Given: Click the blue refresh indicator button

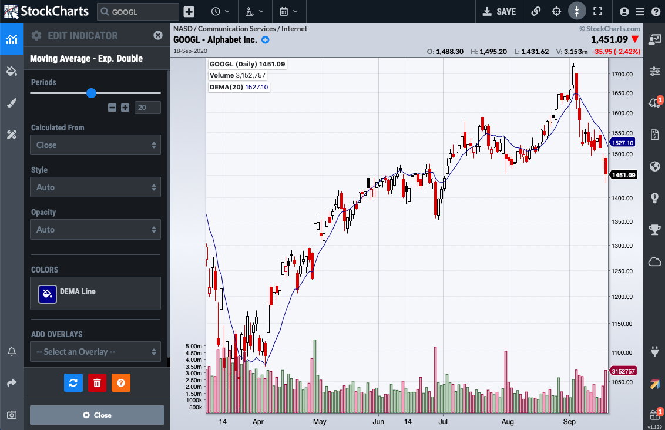Looking at the screenshot, I should [x=73, y=383].
